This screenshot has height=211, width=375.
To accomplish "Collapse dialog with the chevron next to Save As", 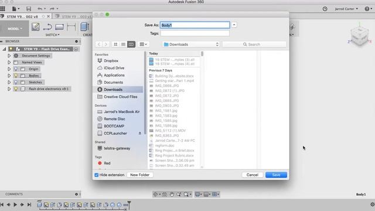I will click(x=234, y=25).
